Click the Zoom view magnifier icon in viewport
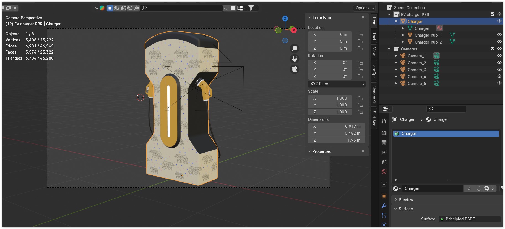This screenshot has height=229, width=505. coord(295,49)
